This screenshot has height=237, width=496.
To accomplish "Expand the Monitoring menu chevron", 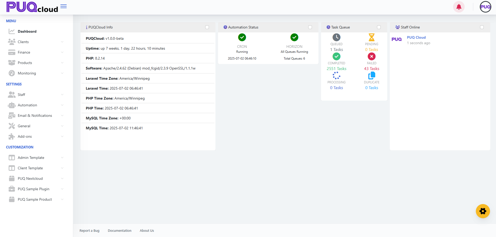I will tap(62, 73).
